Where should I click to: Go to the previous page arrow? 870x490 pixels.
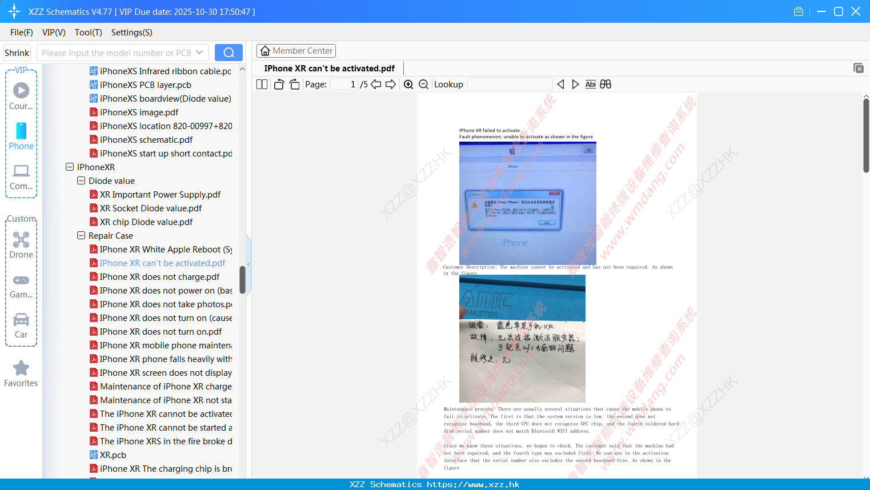(x=376, y=84)
